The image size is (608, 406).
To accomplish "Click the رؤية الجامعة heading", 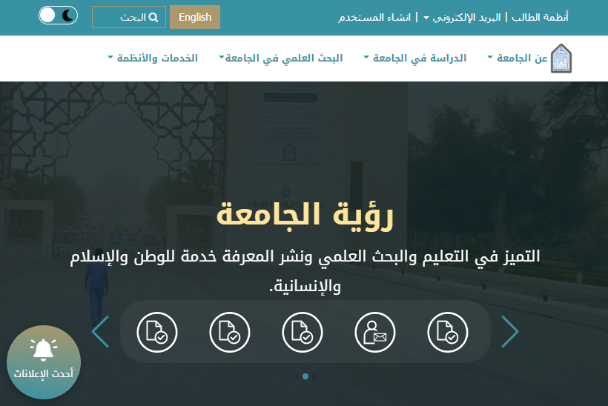I will click(x=305, y=216).
